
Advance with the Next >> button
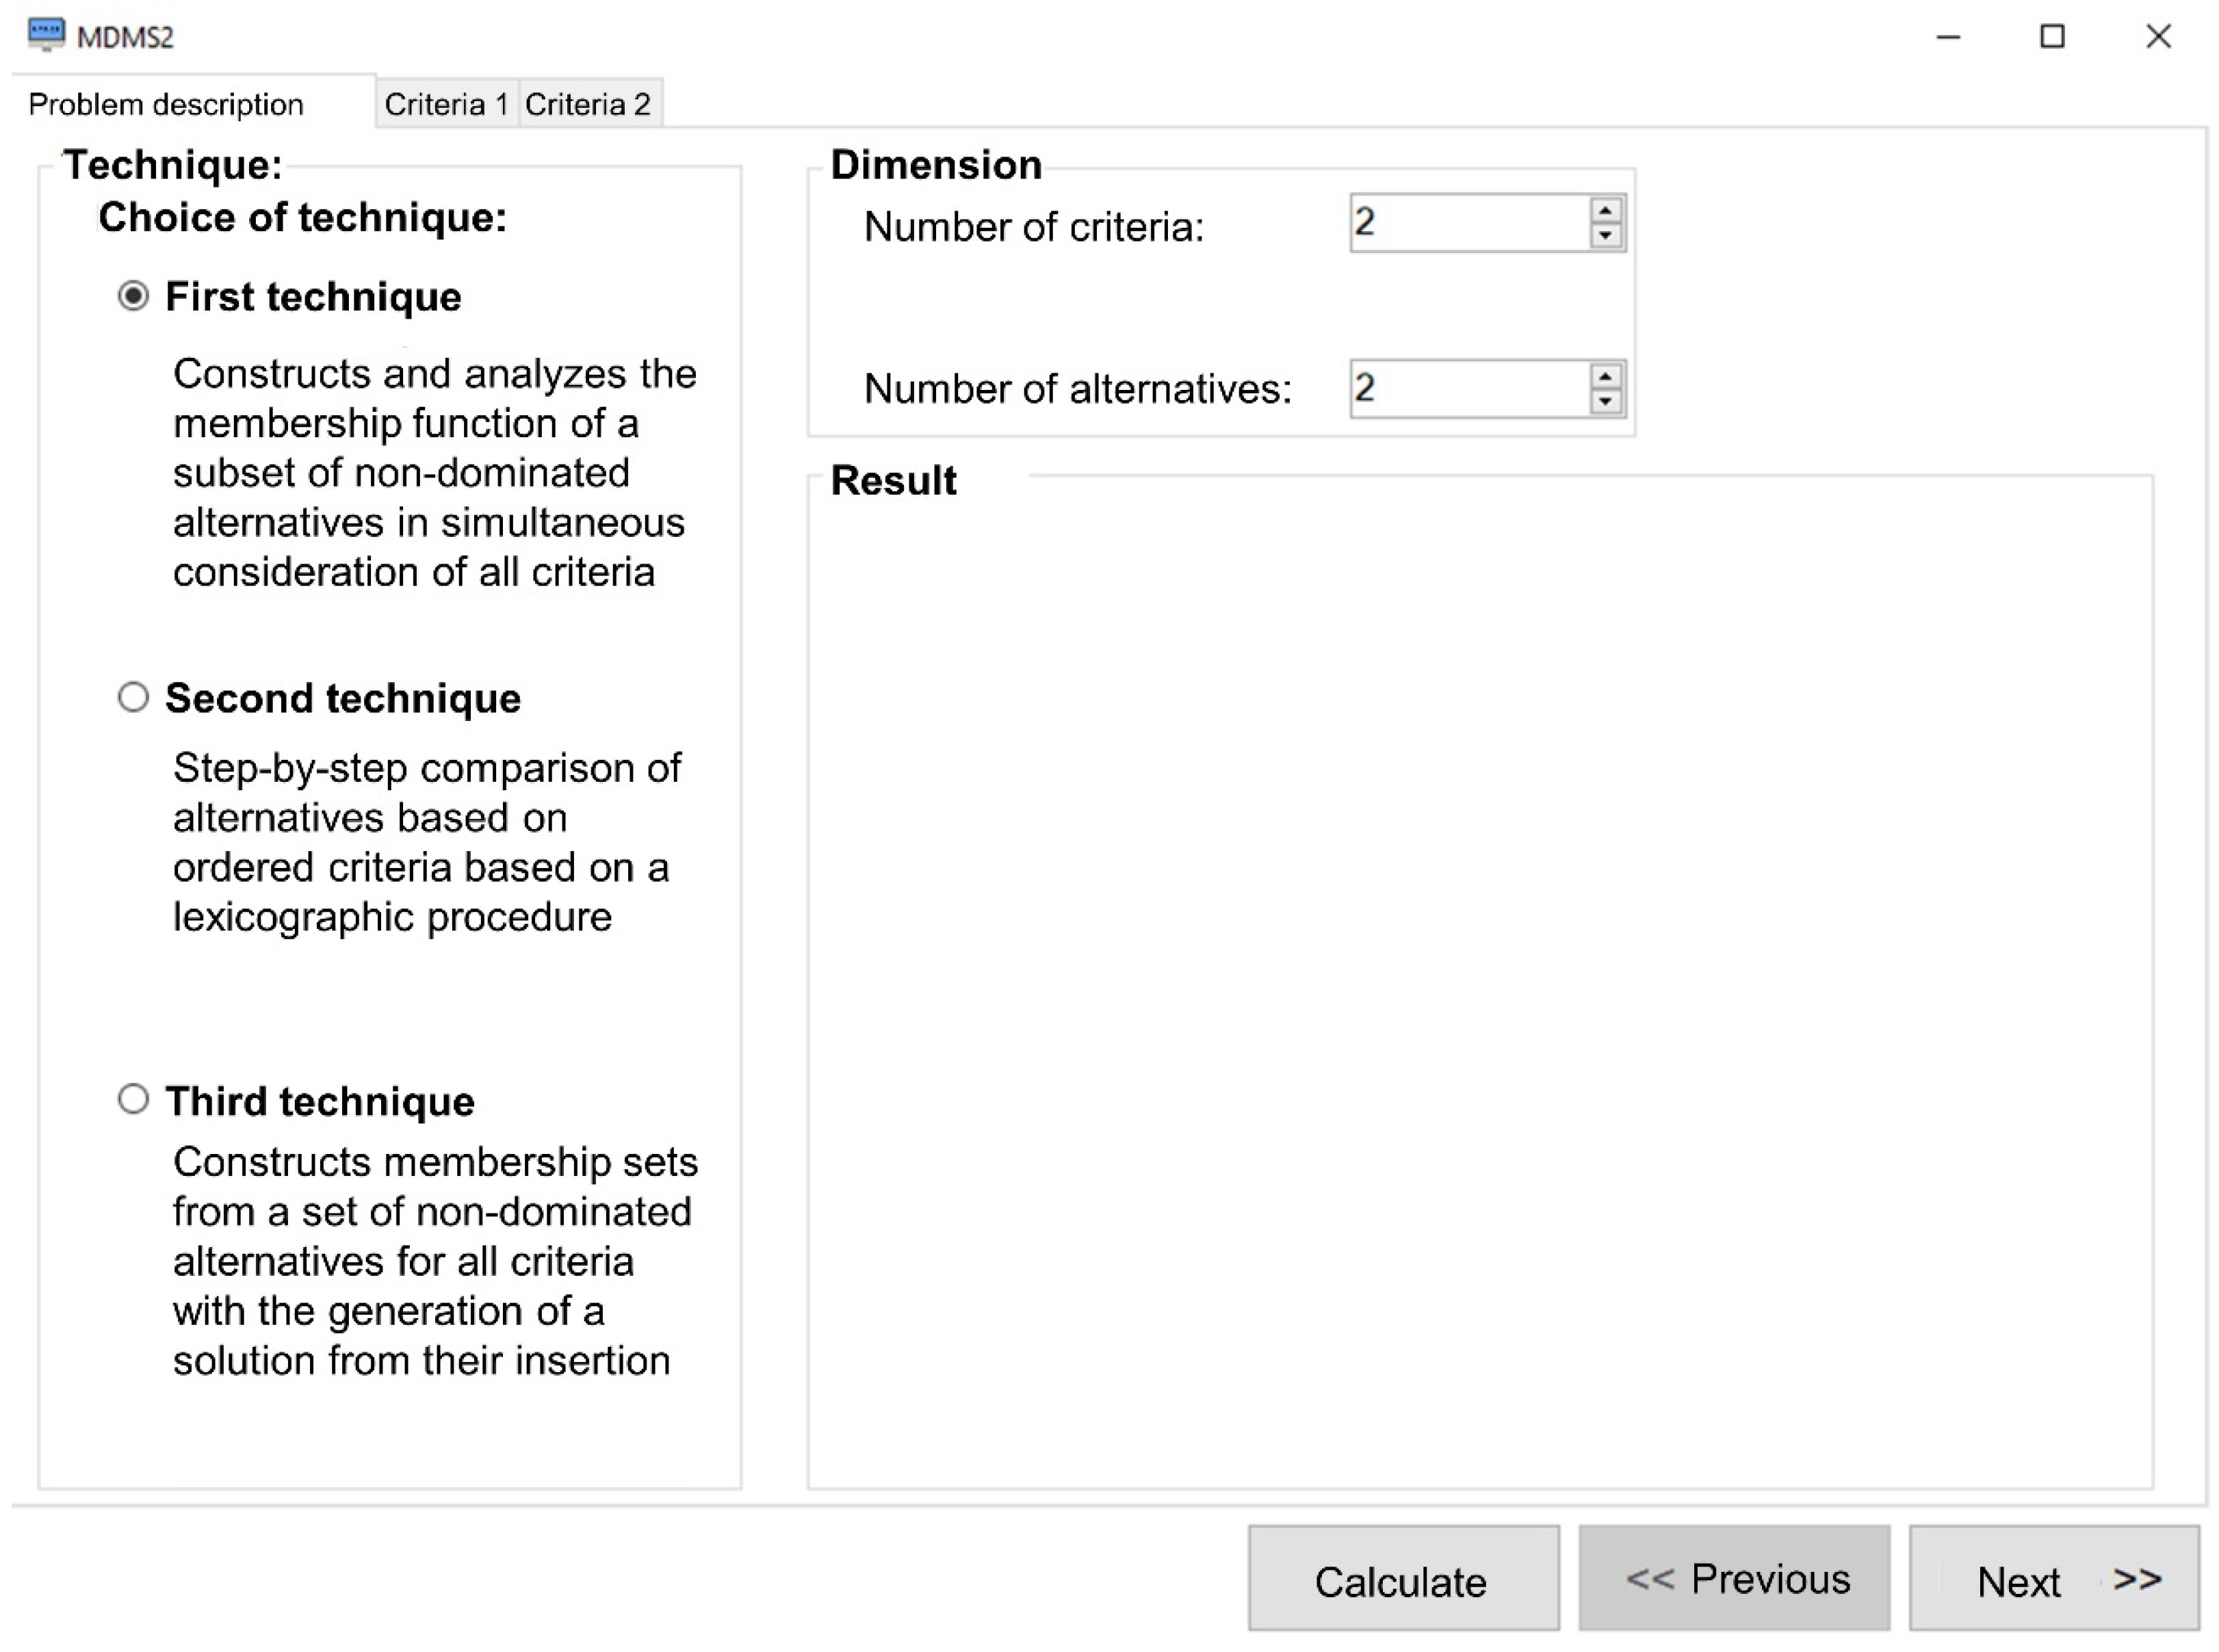coord(2054,1579)
